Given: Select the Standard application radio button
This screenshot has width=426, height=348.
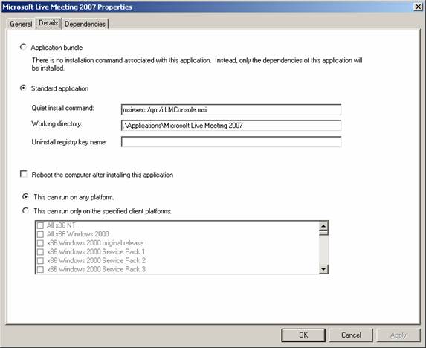Looking at the screenshot, I should tap(23, 88).
